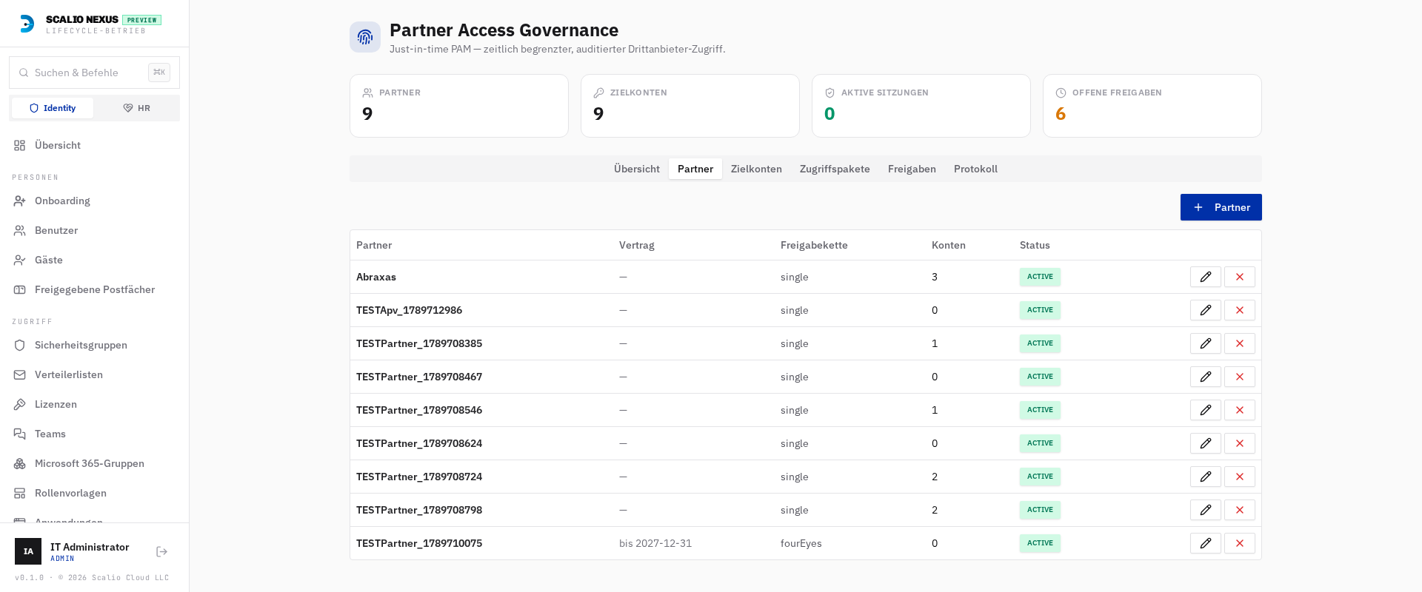Switch to the Identity mode
The height and width of the screenshot is (592, 1422).
[53, 108]
